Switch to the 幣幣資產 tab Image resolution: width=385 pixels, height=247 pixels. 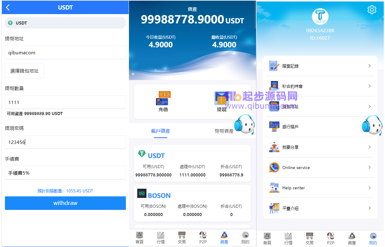(224, 131)
